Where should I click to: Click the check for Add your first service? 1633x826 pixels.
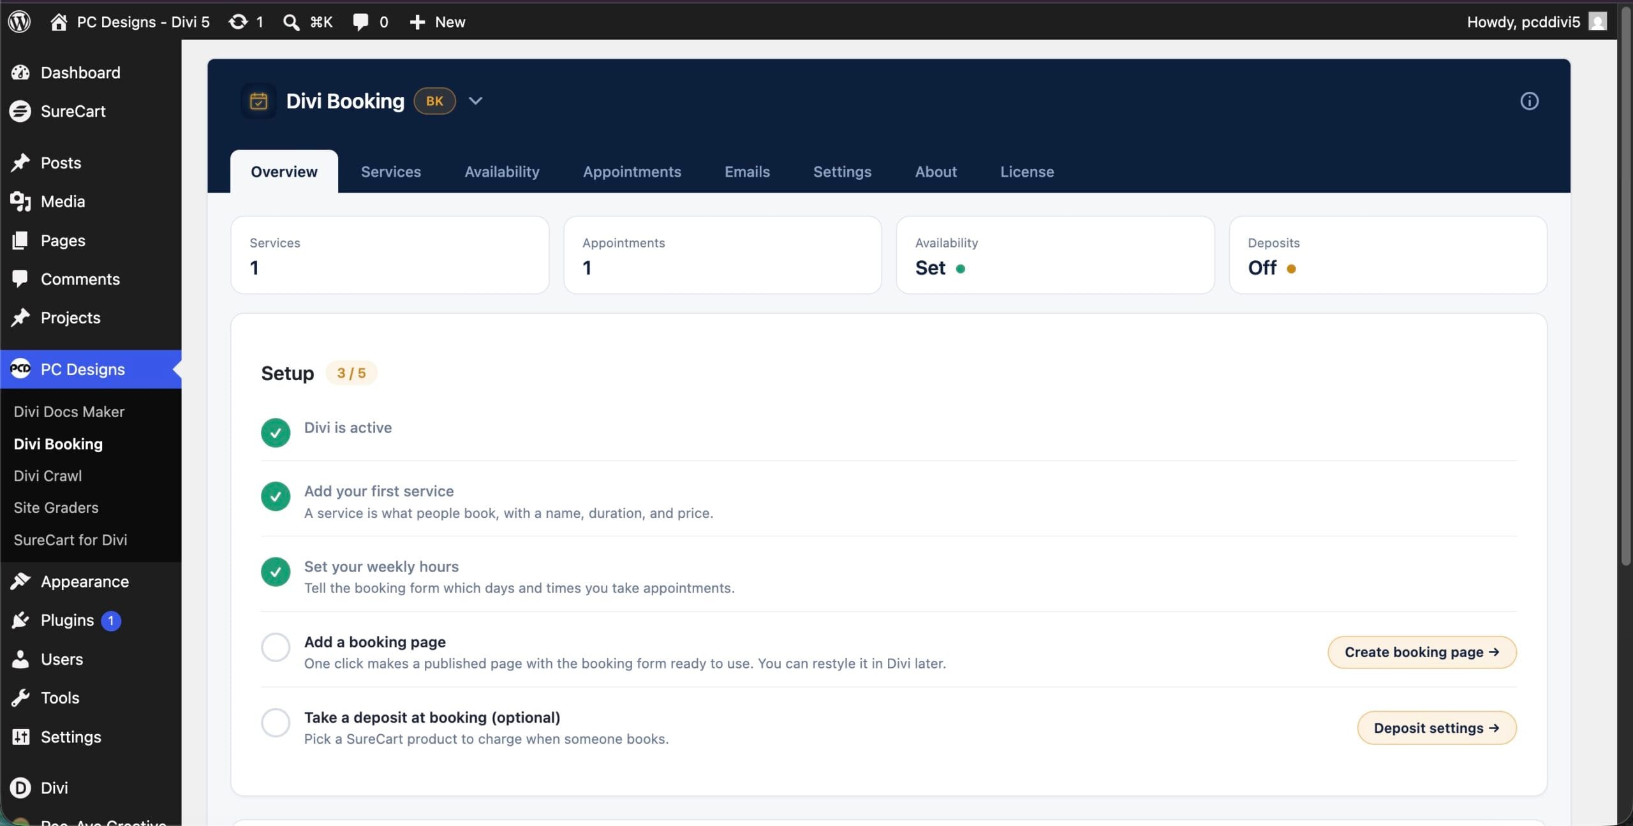pos(276,496)
